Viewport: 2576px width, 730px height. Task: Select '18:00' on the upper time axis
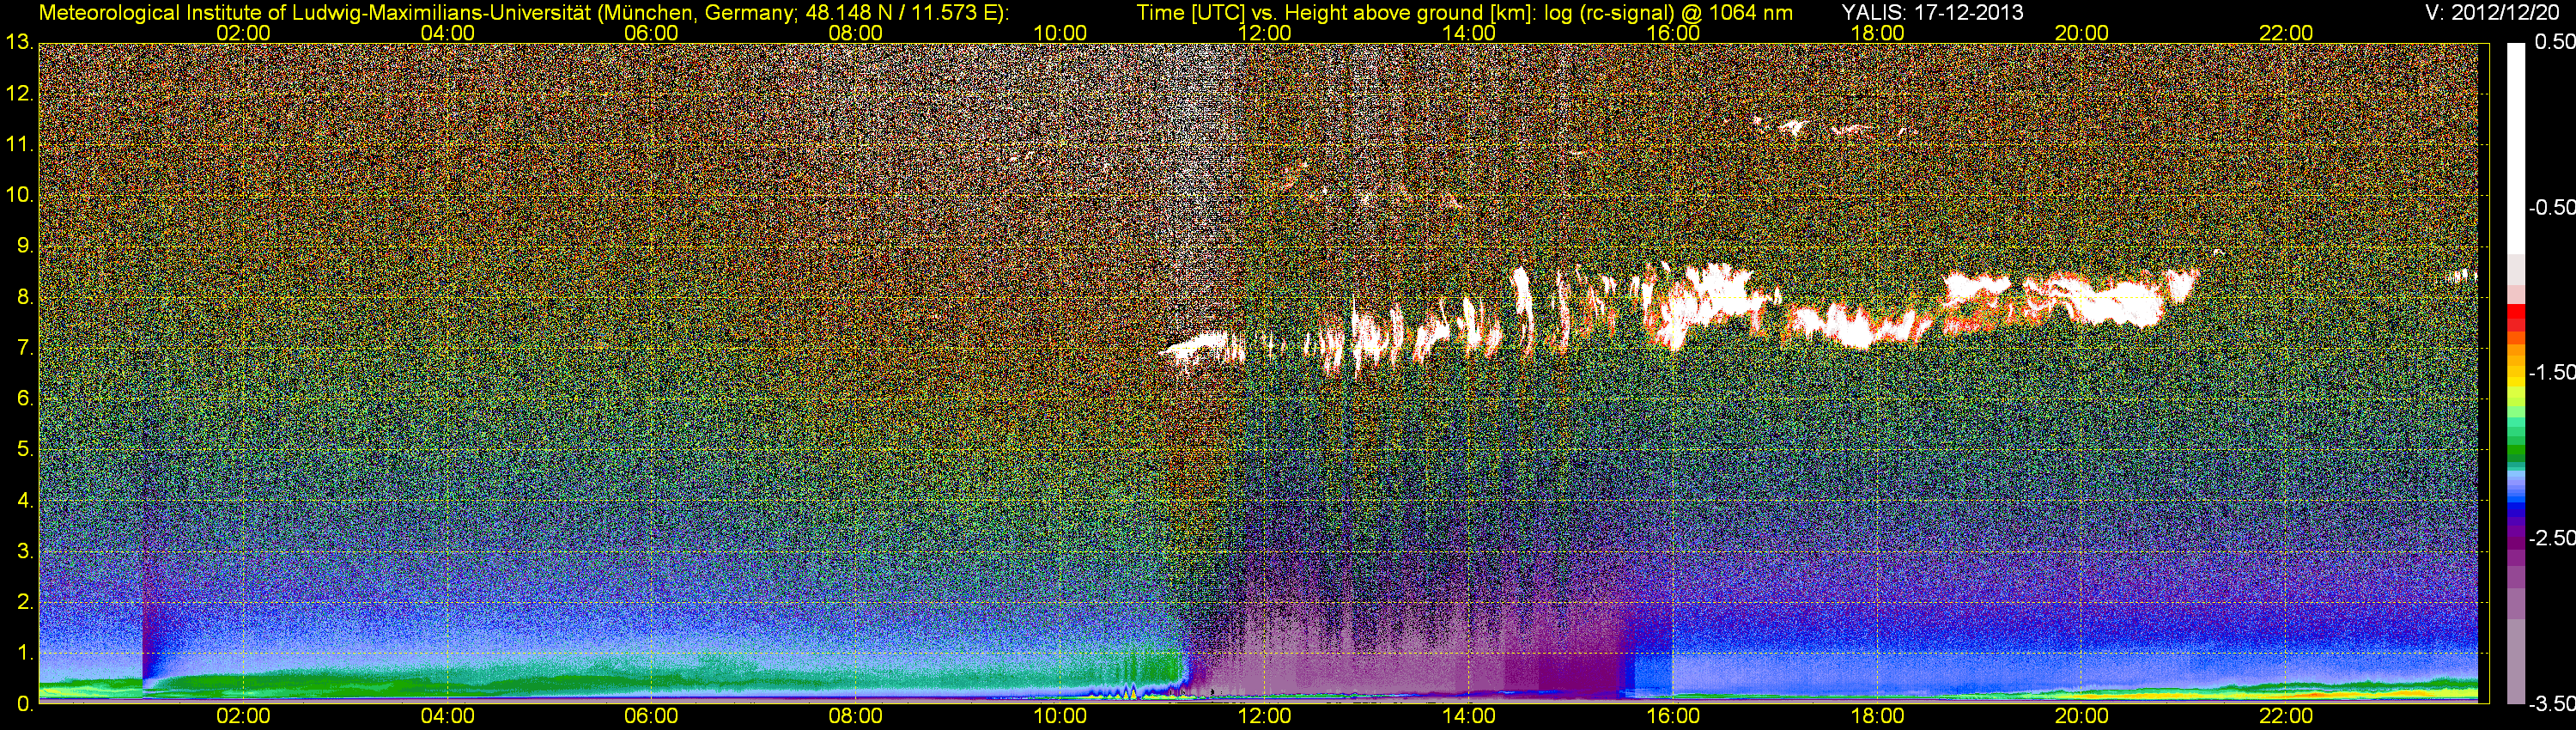(1878, 33)
